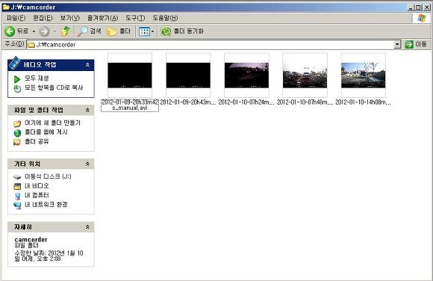Open the 도구(T) menu
The height and width of the screenshot is (281, 433).
pyautogui.click(x=135, y=18)
